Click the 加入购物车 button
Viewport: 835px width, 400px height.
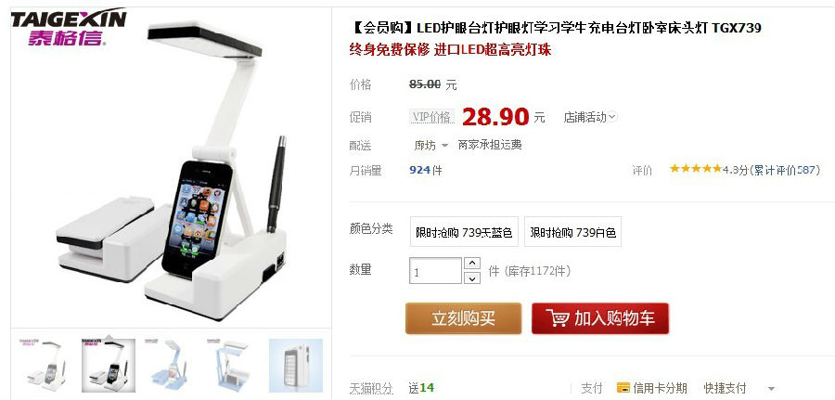tap(600, 318)
